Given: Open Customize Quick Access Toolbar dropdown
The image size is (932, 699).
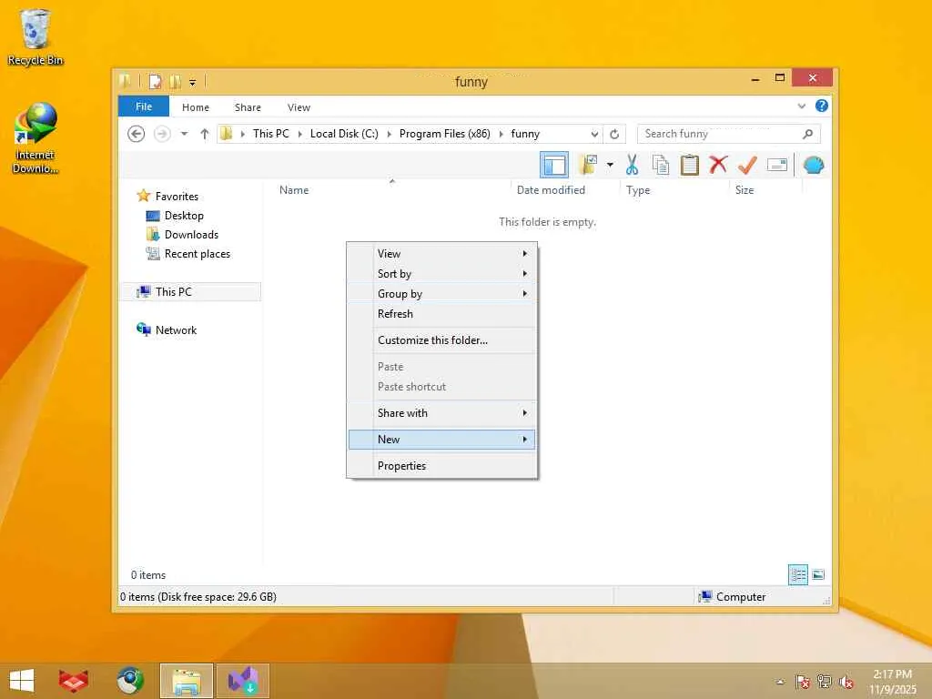Looking at the screenshot, I should [193, 82].
